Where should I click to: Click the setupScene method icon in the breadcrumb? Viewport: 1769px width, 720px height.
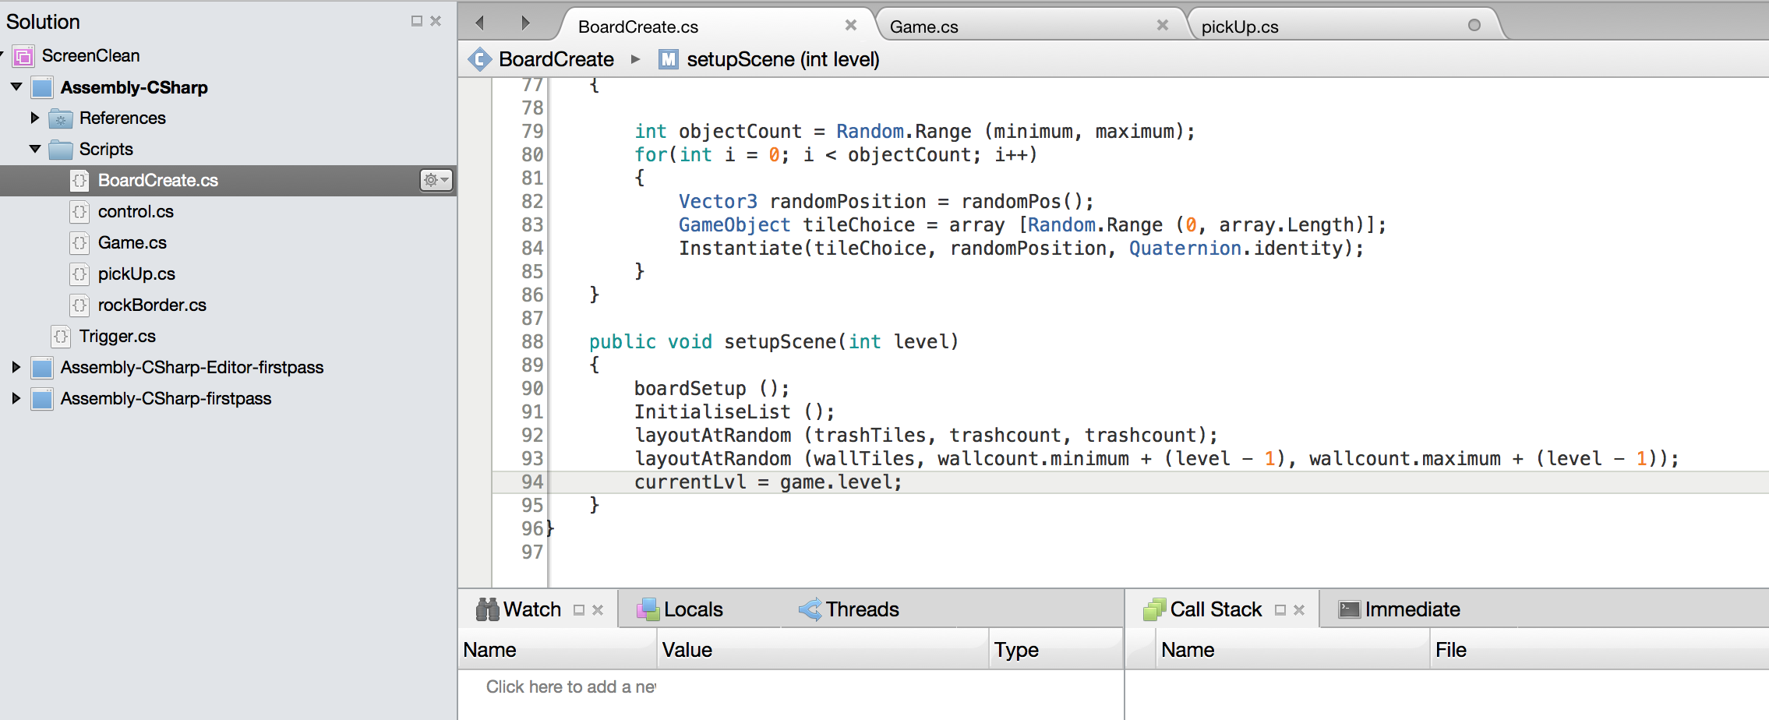pos(669,59)
